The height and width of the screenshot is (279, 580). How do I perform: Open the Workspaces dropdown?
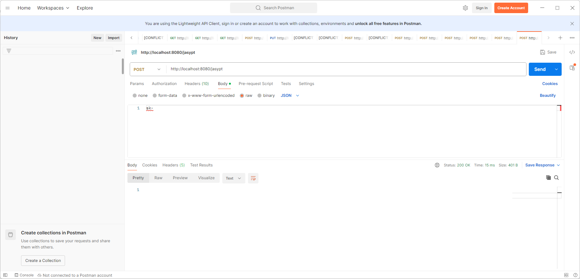pos(53,8)
